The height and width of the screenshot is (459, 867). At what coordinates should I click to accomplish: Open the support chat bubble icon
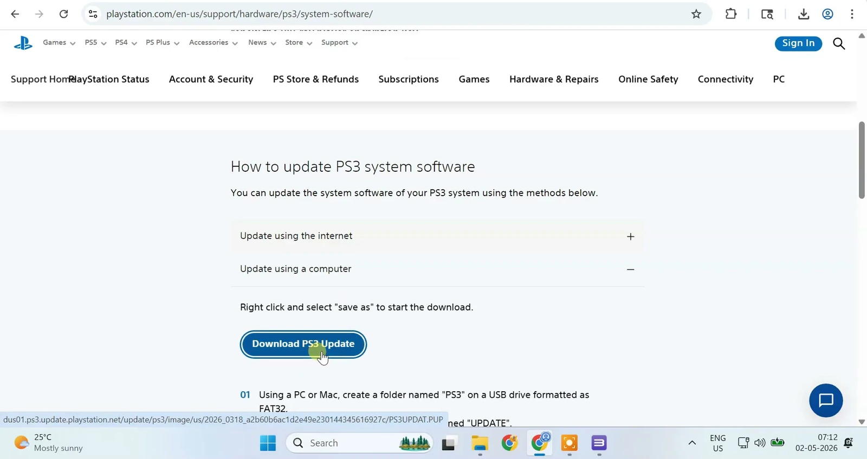(x=826, y=400)
